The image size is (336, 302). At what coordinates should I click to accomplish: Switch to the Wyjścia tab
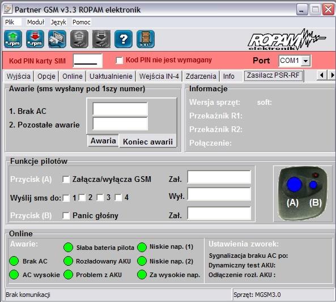19,76
